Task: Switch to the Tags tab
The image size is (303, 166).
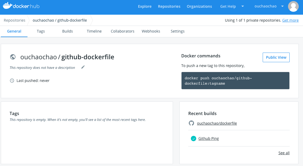Action: pos(41,31)
